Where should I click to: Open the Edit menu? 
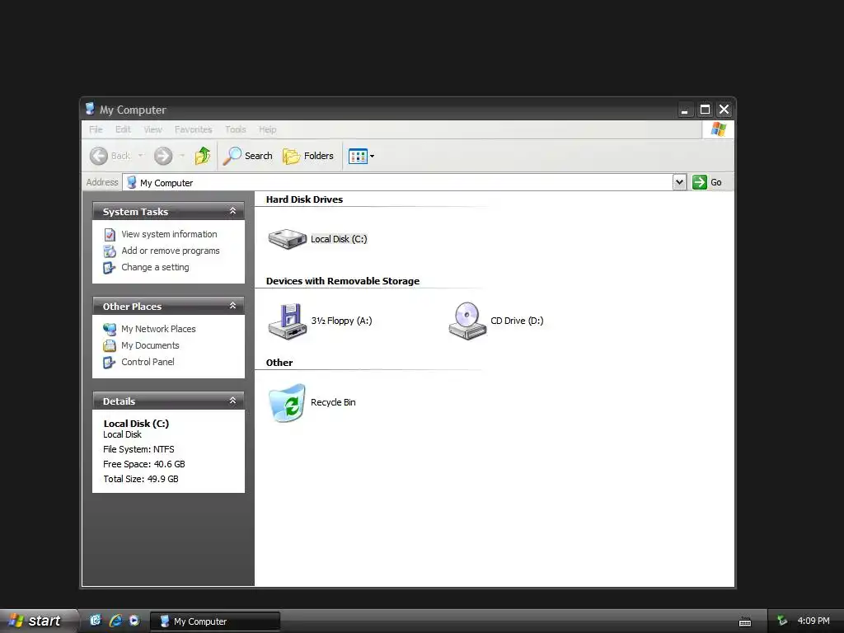pyautogui.click(x=123, y=129)
